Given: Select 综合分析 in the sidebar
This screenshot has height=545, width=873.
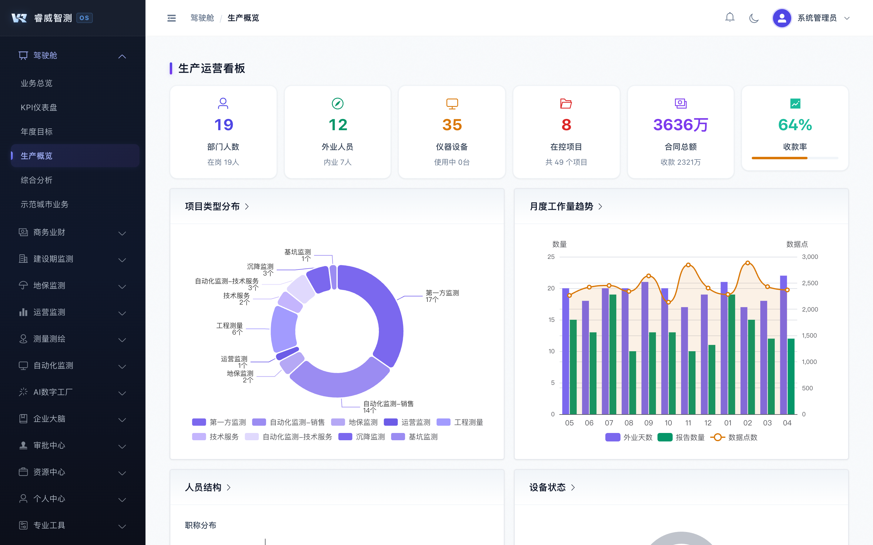Looking at the screenshot, I should (x=36, y=180).
